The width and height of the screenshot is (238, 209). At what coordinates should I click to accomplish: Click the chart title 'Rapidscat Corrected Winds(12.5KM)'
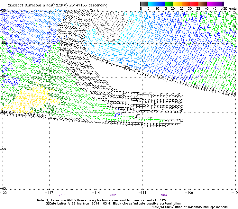[x=37, y=5]
